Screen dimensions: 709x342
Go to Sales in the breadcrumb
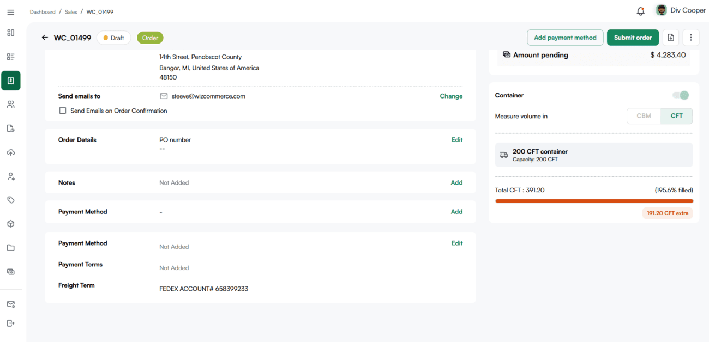71,12
